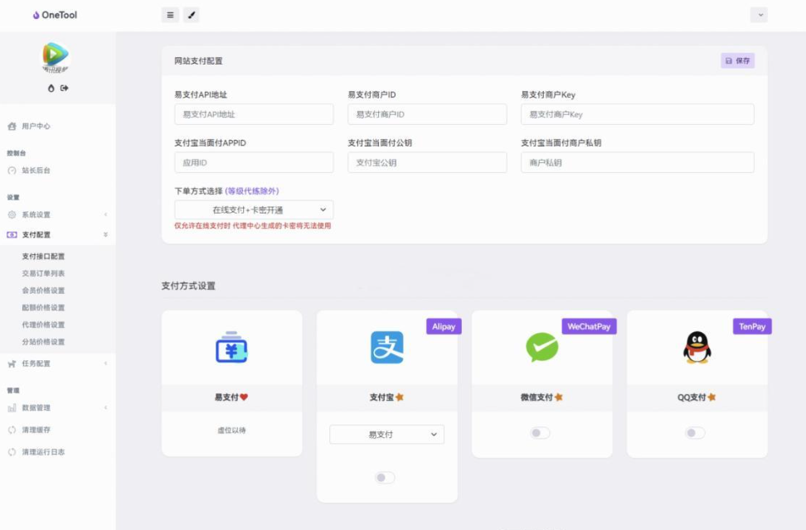Image resolution: width=806 pixels, height=530 pixels.
Task: Toggle the switch under 支付宝 card
Action: pos(386,477)
